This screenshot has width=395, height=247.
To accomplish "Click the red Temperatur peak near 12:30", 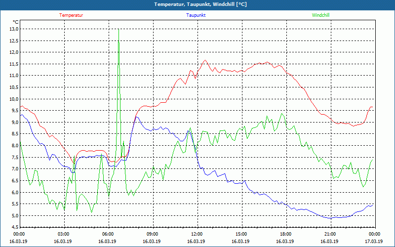I will [205, 60].
